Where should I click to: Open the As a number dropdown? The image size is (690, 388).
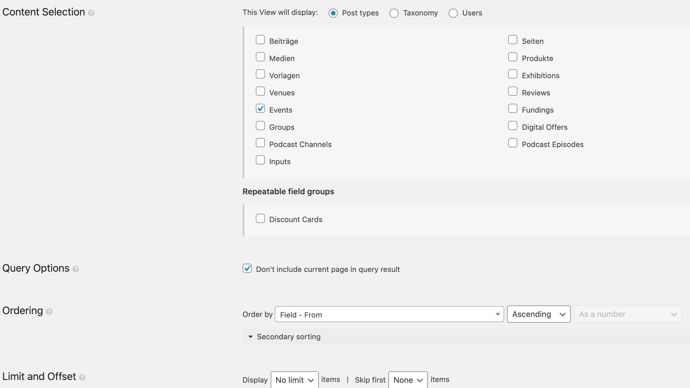pos(628,314)
